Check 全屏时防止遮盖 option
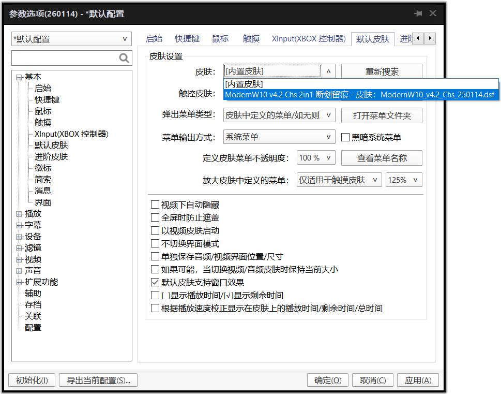Image resolution: width=501 pixels, height=394 pixels. [155, 218]
